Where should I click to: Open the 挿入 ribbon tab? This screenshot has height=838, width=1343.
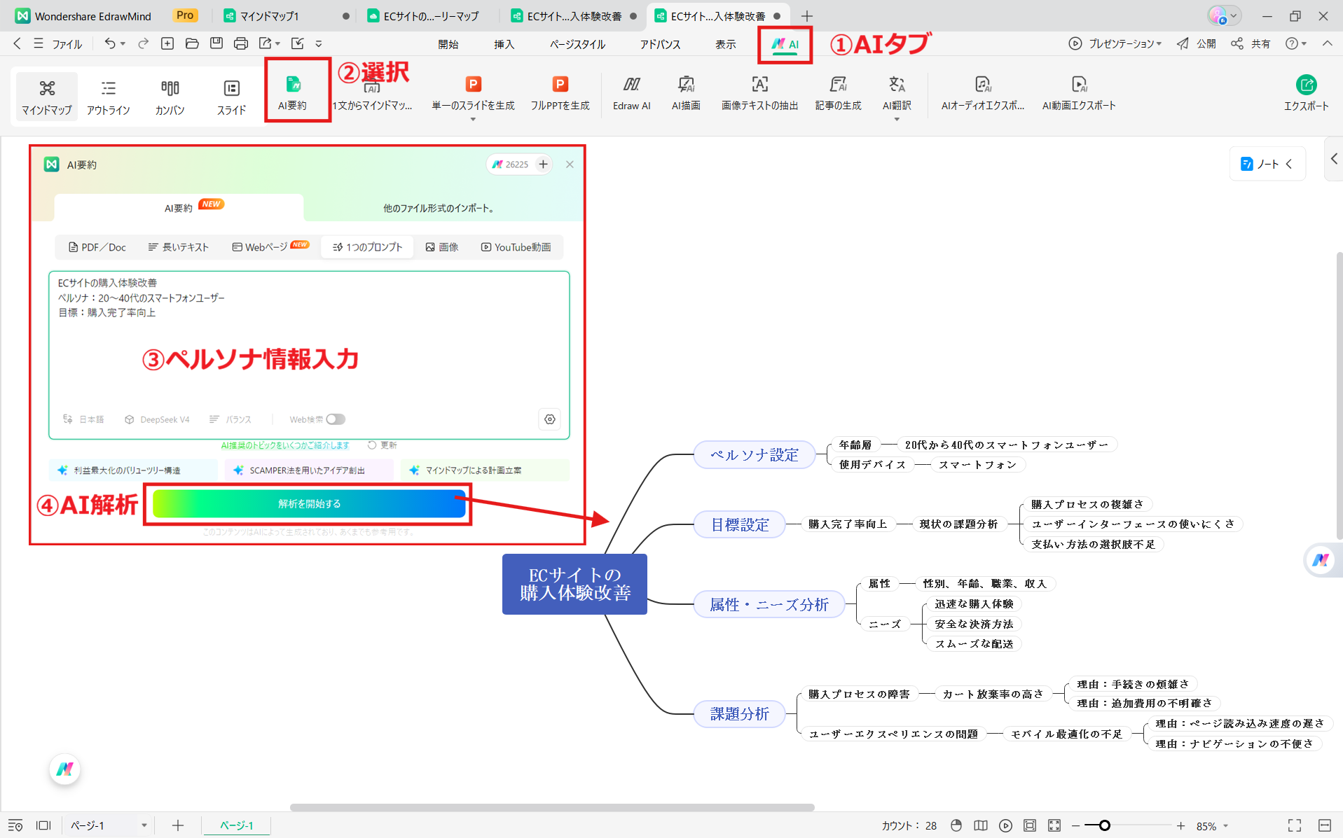tap(504, 44)
